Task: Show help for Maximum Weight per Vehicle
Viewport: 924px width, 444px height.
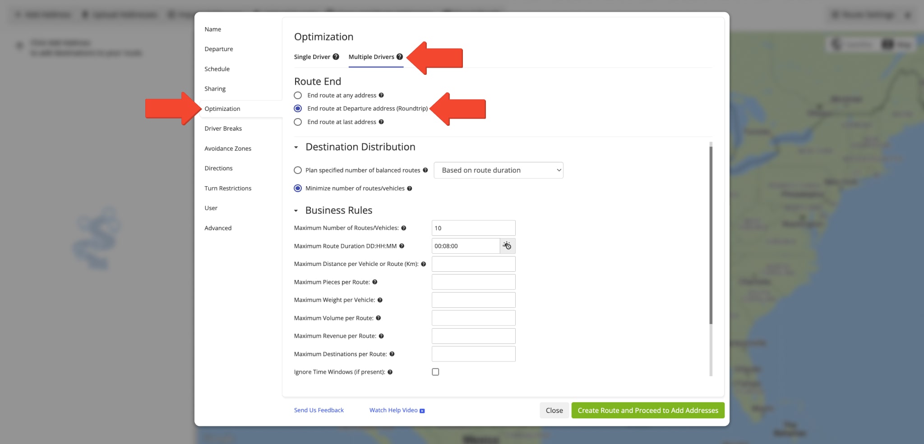Action: [380, 300]
